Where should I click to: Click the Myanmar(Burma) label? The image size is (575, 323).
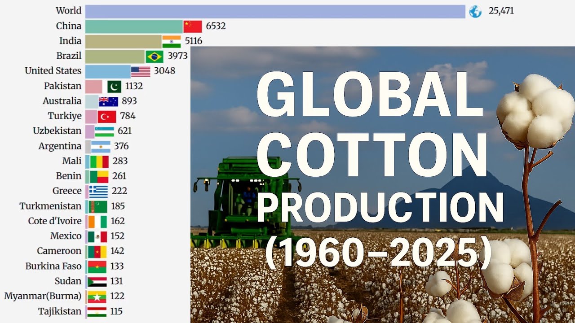(x=43, y=296)
